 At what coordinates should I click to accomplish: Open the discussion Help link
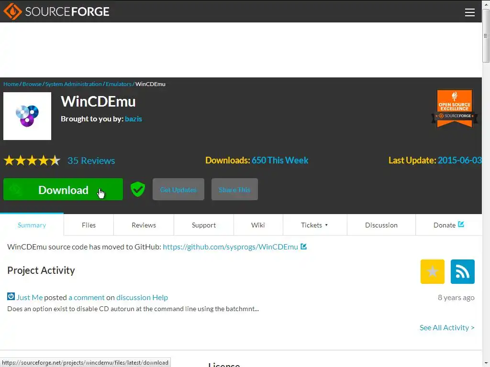tap(142, 297)
